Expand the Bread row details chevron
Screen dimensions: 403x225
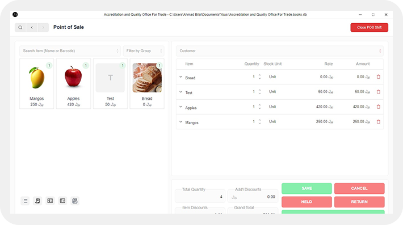[180, 77]
